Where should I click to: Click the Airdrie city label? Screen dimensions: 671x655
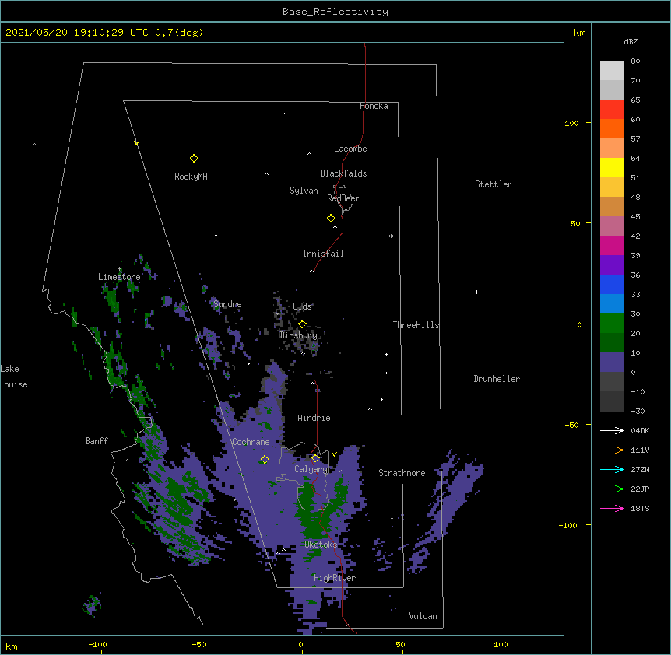click(x=314, y=418)
